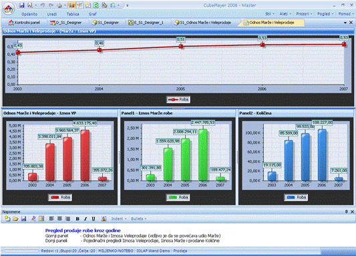Image resolution: width=356 pixels, height=256 pixels.
Task: Open file using Napomene folder icon
Action: point(15,219)
